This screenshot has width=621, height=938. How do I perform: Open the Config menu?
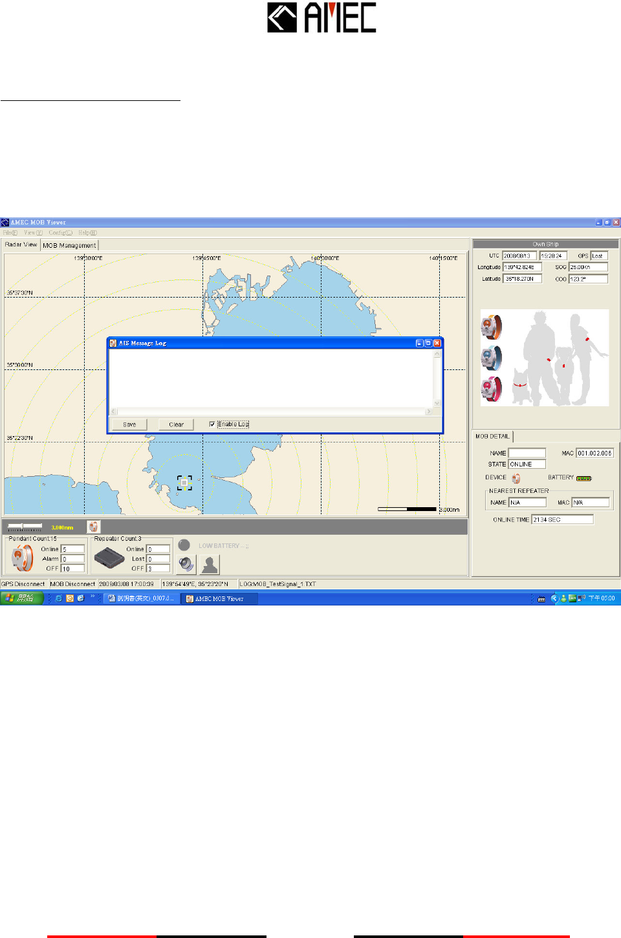click(x=60, y=233)
